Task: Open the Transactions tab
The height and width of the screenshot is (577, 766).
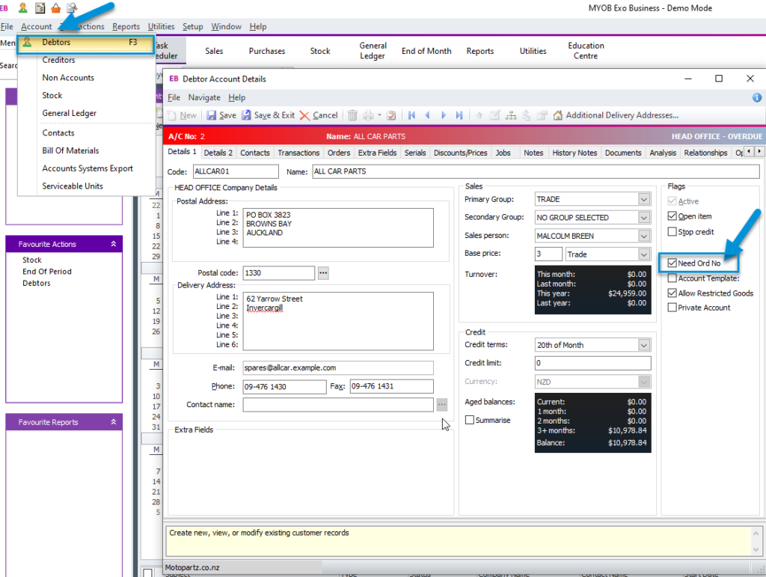Action: [298, 153]
